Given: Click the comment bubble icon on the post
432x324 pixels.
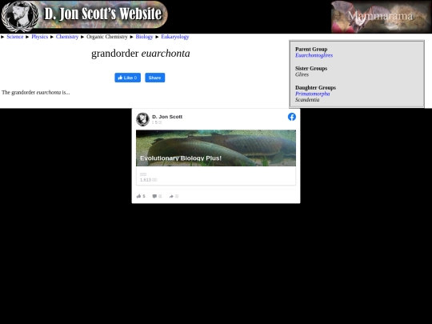Looking at the screenshot, I should 154,196.
